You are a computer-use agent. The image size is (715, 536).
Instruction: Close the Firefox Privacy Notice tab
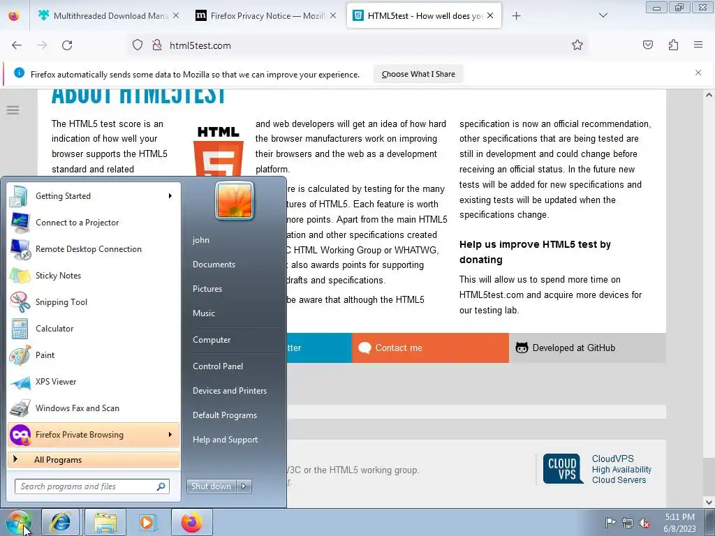pyautogui.click(x=333, y=16)
